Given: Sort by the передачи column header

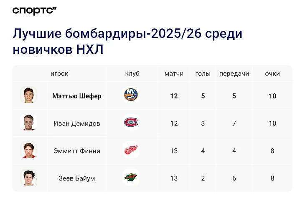Looking at the screenshot, I should [234, 74].
